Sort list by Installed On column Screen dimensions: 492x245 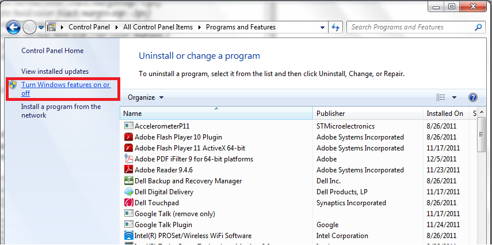pyautogui.click(x=444, y=114)
